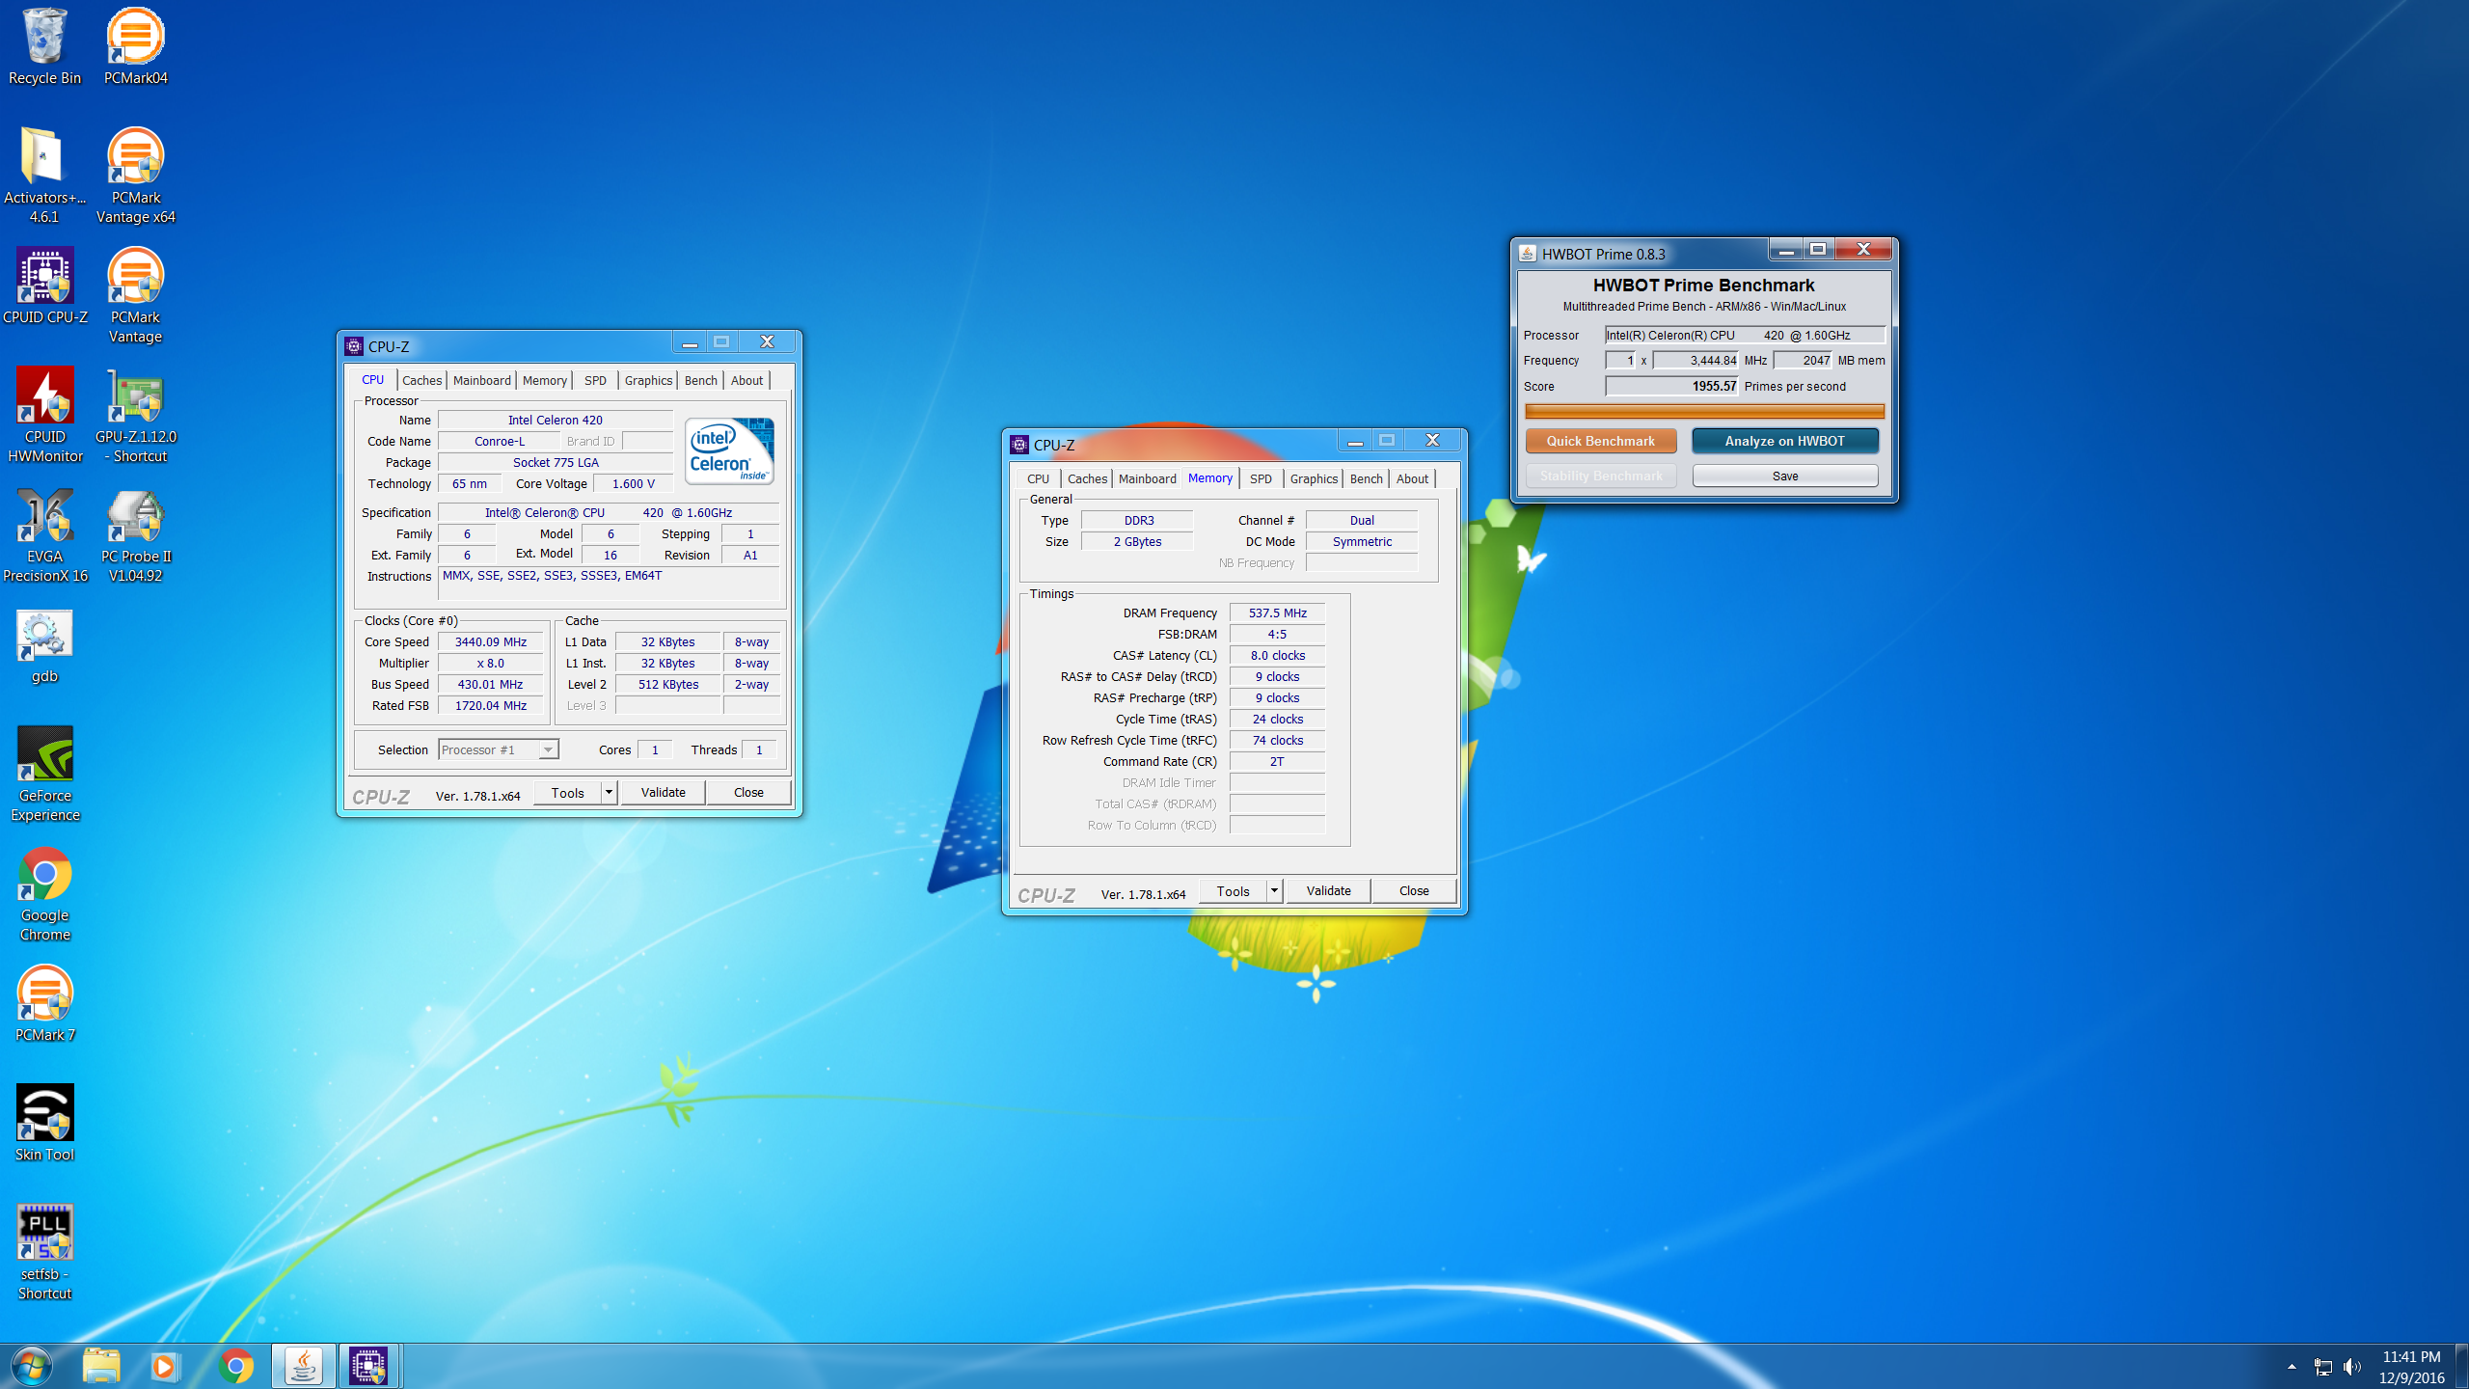Viewport: 2469px width, 1389px height.
Task: Click Close button in left CPU-Z window
Action: pos(748,793)
